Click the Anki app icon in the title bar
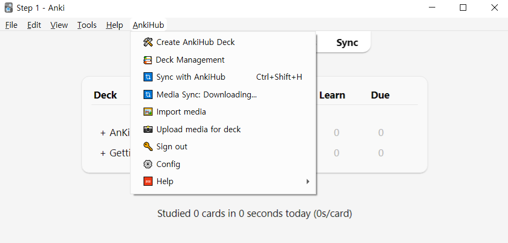Screen dimensions: 508x243 click(9, 8)
